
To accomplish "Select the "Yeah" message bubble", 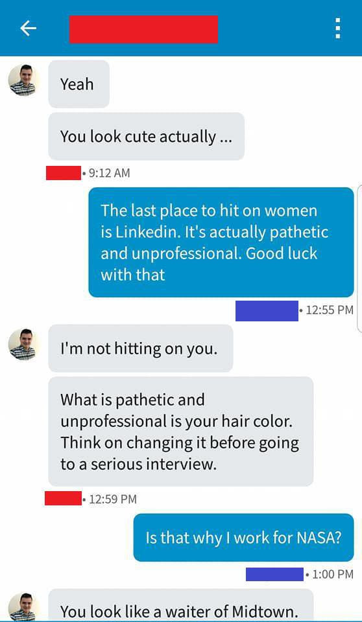I will click(x=78, y=84).
